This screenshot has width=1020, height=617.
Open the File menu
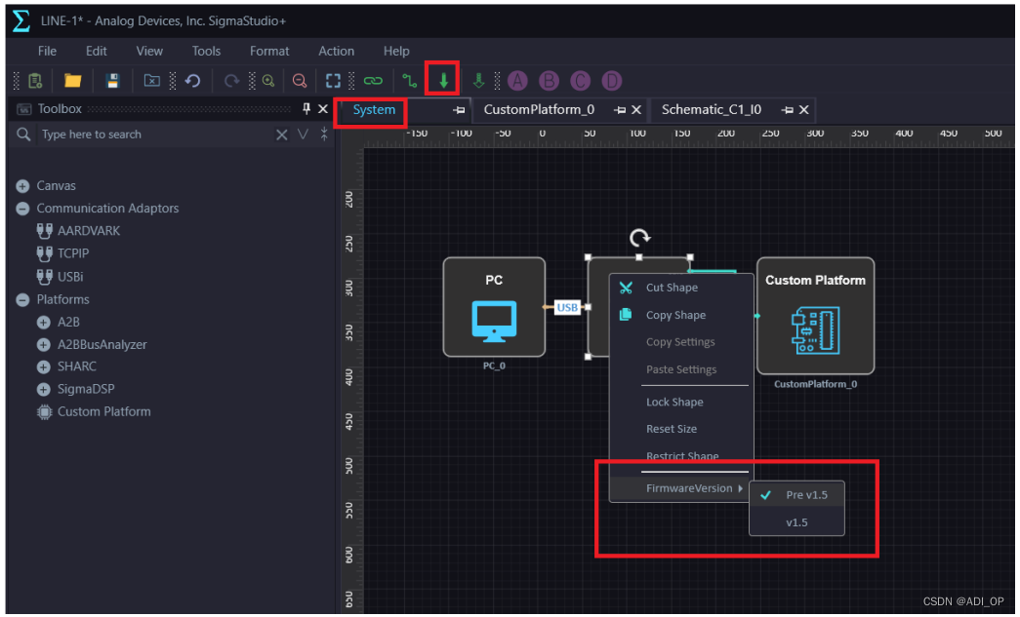click(x=47, y=51)
